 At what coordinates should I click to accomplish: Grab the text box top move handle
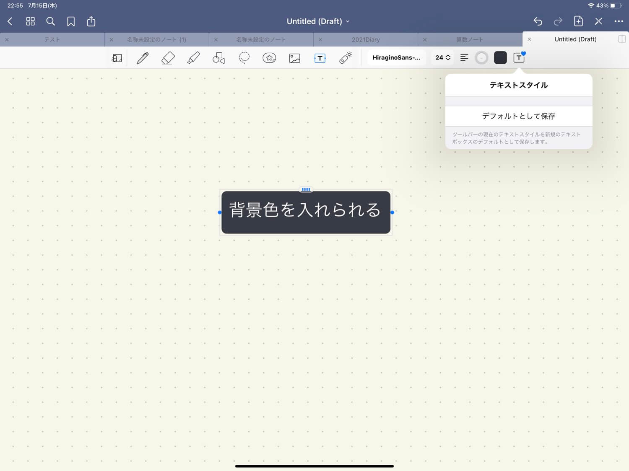click(306, 189)
